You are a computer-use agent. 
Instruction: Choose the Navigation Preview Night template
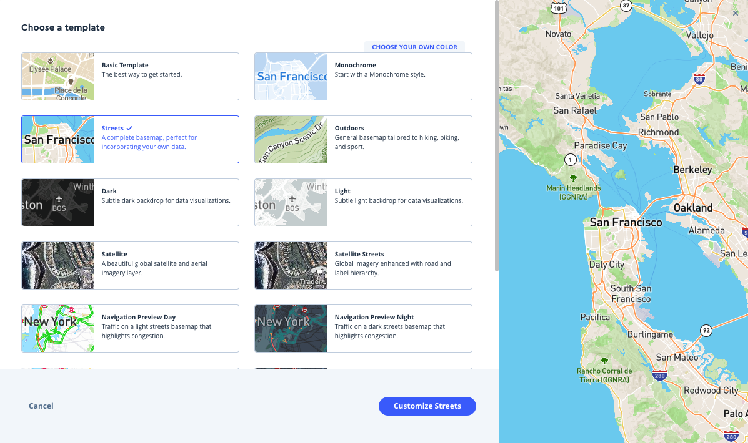[x=363, y=328]
